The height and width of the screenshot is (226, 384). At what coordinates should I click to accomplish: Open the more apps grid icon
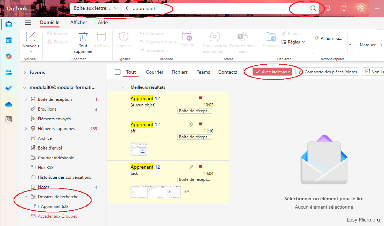click(9, 119)
